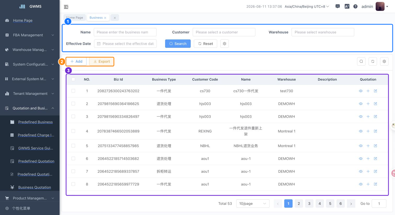View quotation for row cs730
Screen dimensions: 395x215
361,91
